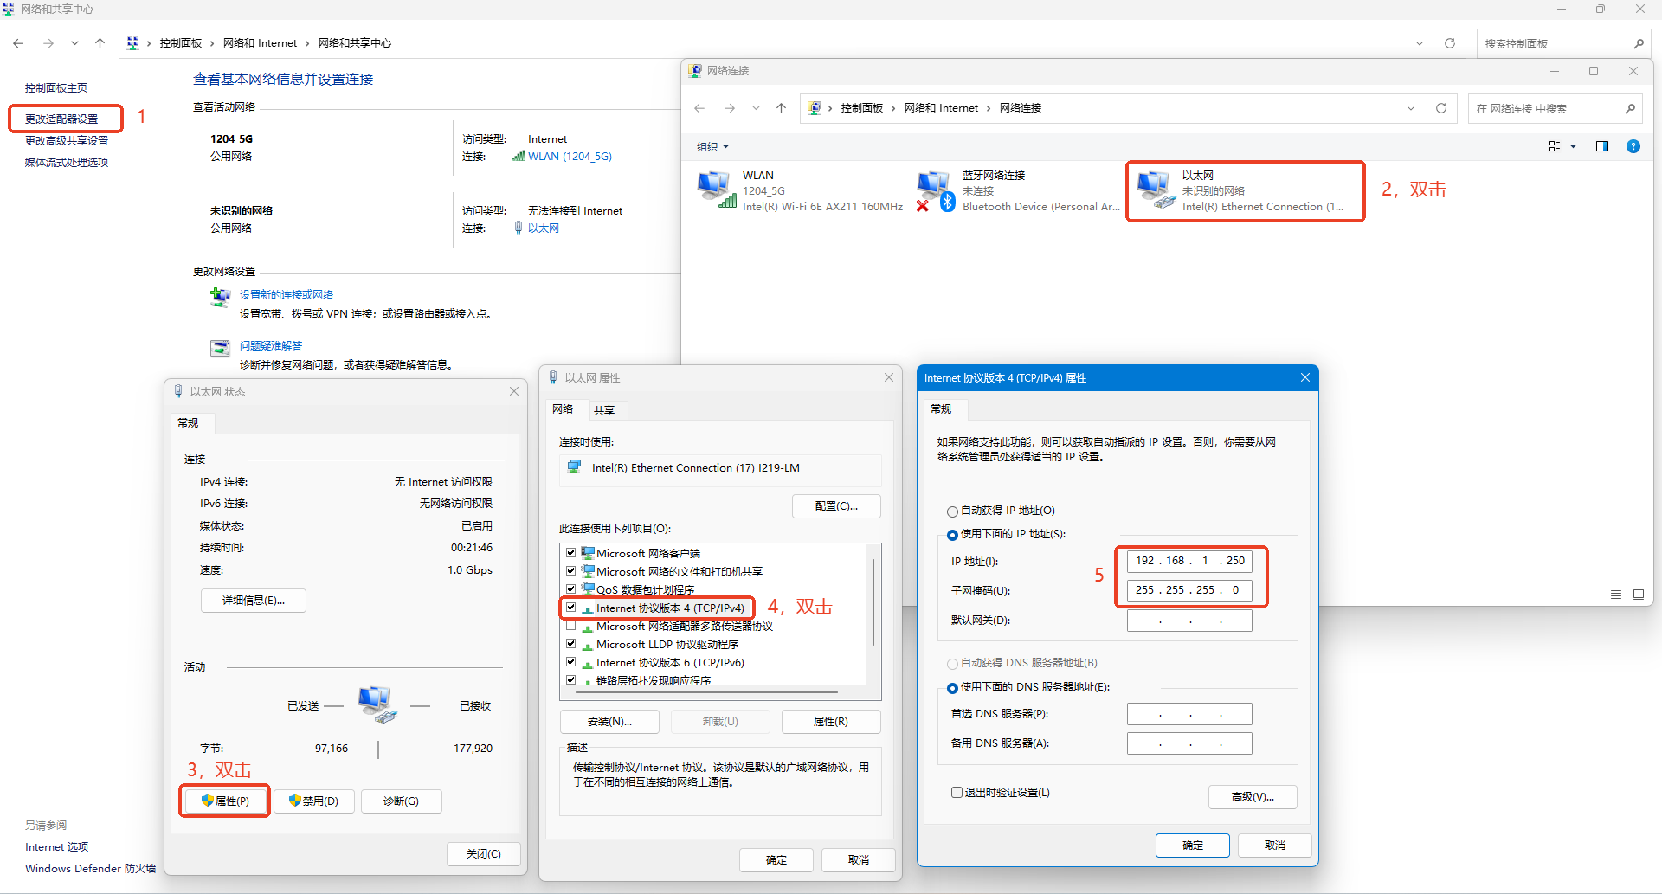Select obtain IP address automatically radio
Image resolution: width=1662 pixels, height=894 pixels.
click(952, 511)
